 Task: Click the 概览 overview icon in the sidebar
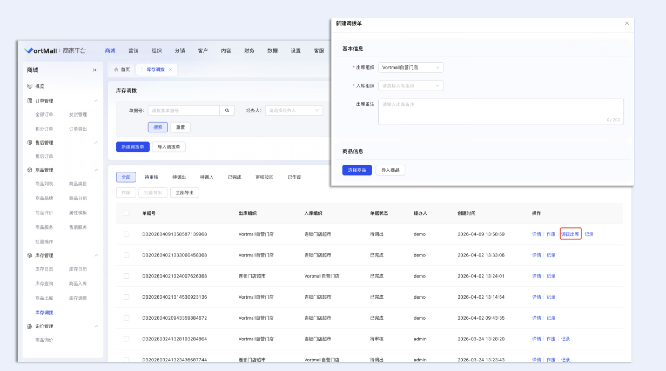click(30, 86)
